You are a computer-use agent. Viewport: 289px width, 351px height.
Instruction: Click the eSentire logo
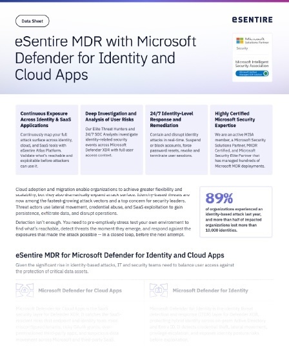click(252, 20)
